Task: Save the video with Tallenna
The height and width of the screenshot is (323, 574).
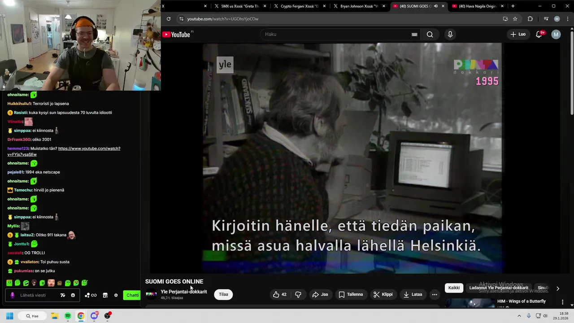Action: point(351,294)
